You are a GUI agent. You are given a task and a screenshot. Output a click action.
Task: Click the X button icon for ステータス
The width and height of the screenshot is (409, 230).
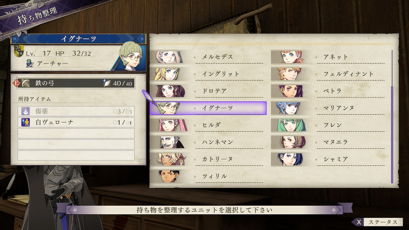359,222
